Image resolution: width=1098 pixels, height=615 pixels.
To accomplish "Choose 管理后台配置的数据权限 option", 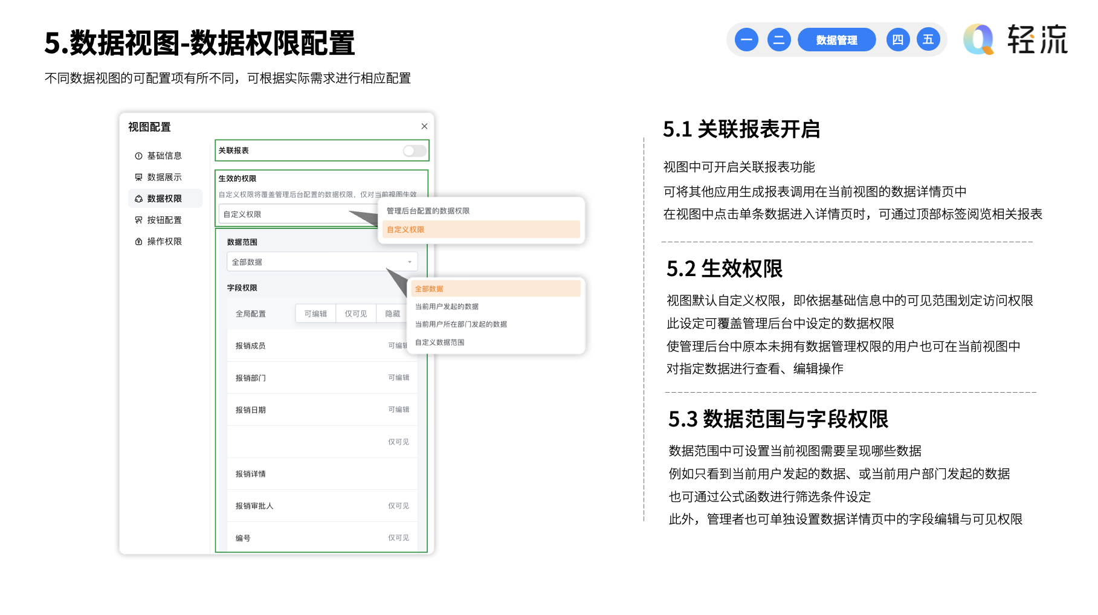I will click(x=481, y=211).
